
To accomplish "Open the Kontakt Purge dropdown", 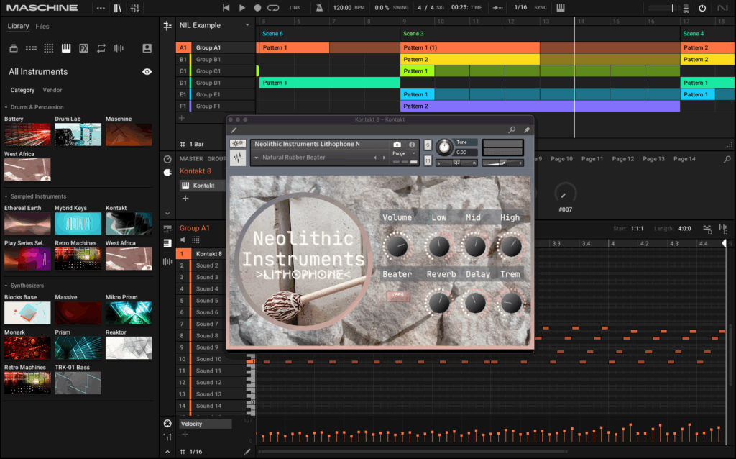I will click(413, 154).
